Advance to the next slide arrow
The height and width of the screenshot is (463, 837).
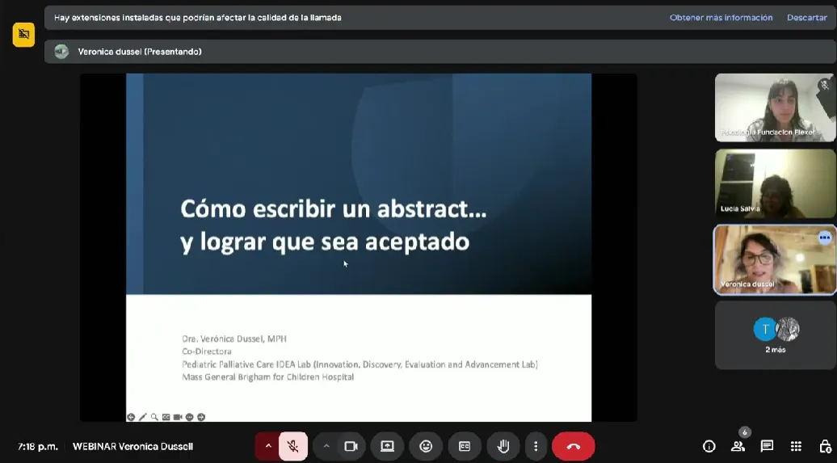pos(201,417)
